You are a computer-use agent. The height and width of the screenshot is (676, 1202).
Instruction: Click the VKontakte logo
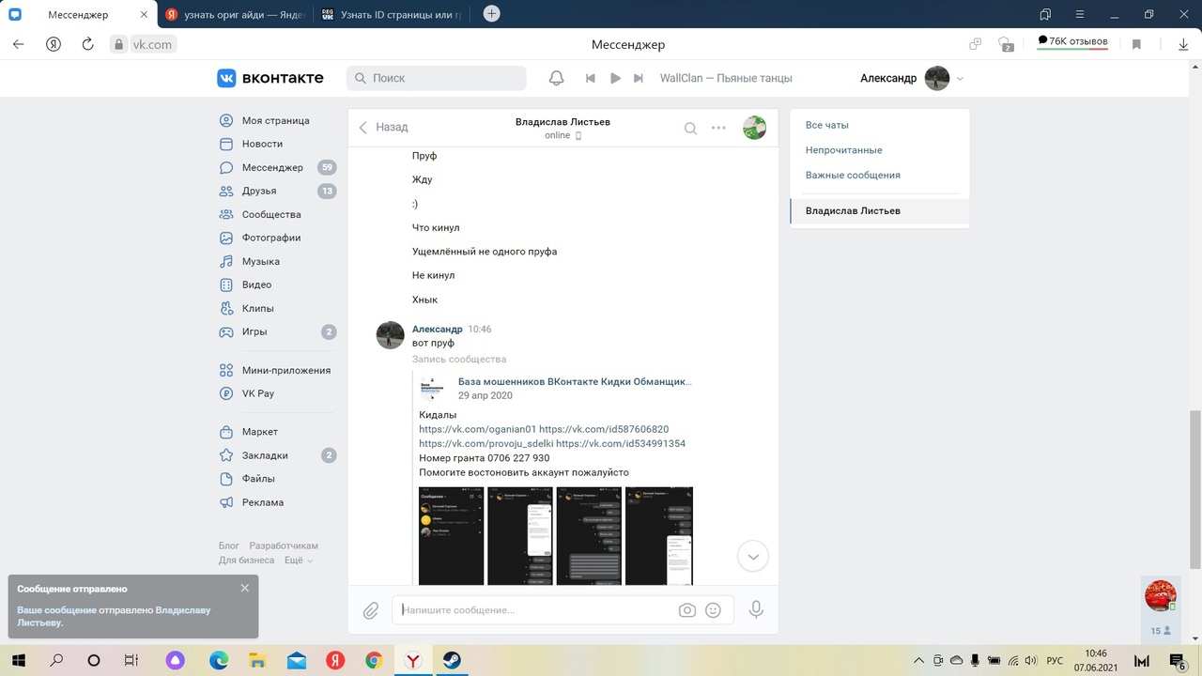tap(270, 78)
